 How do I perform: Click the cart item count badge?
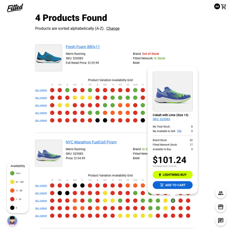(217, 6)
